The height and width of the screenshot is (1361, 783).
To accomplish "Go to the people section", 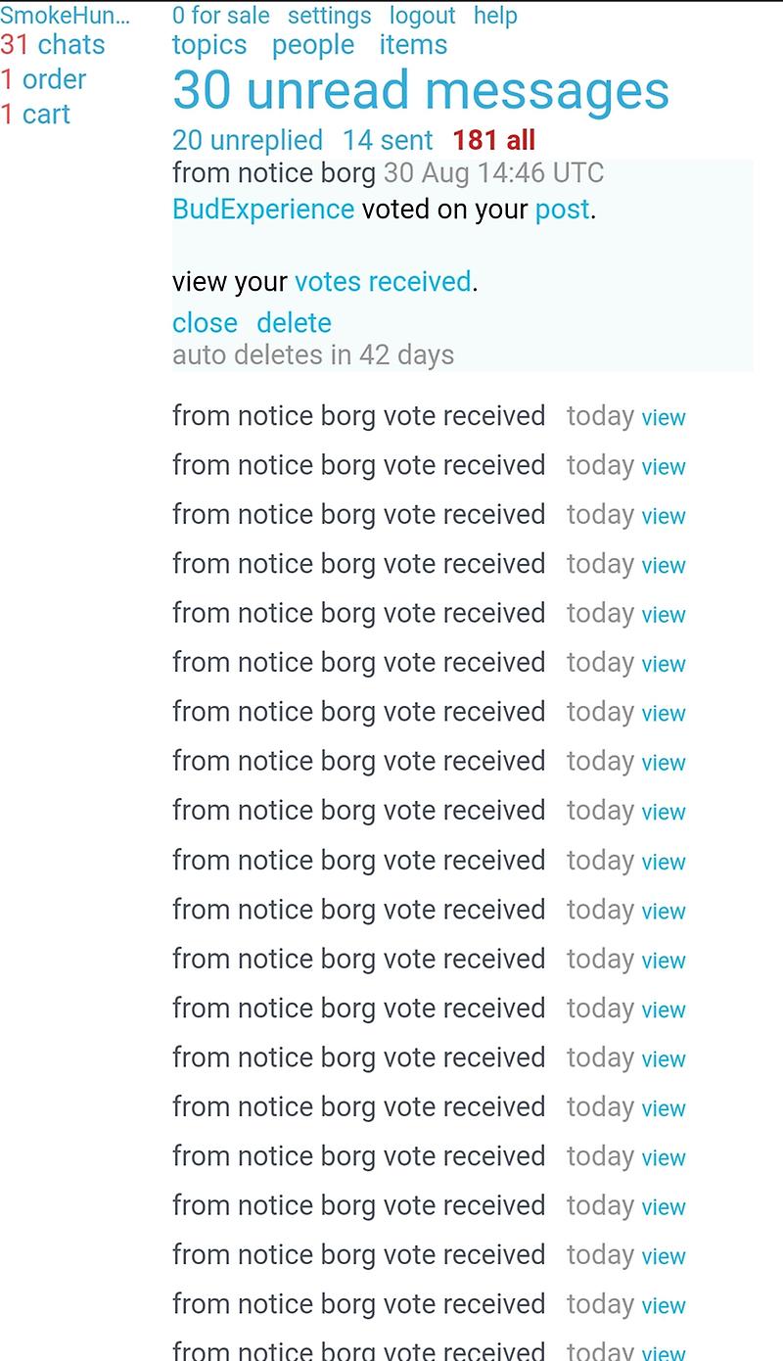I will [313, 45].
